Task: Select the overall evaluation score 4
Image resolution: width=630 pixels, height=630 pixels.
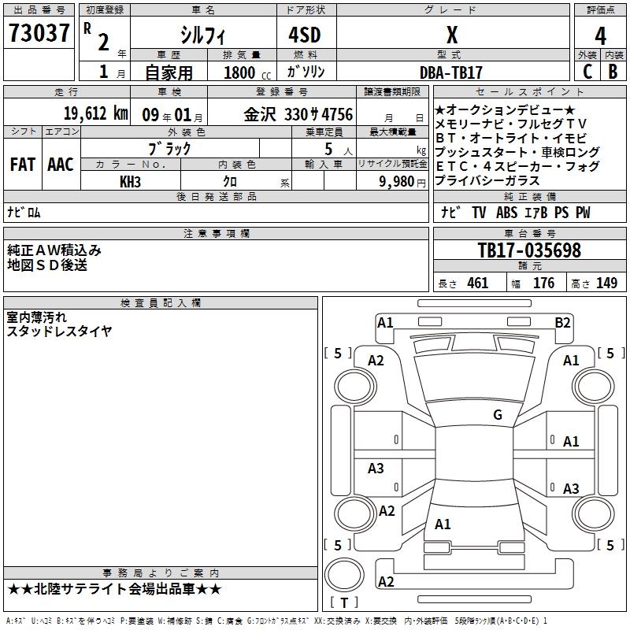Action: (x=600, y=36)
